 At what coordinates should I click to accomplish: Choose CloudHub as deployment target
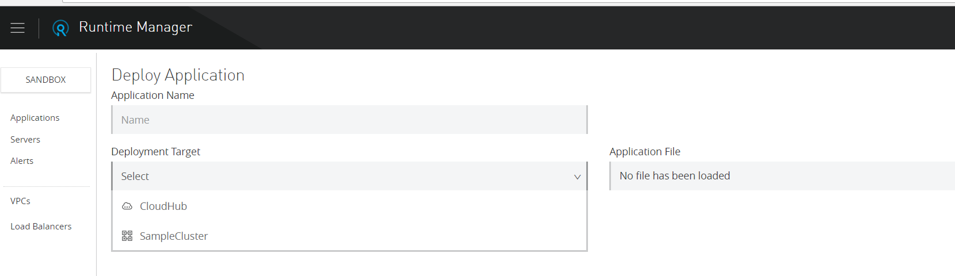pos(163,206)
